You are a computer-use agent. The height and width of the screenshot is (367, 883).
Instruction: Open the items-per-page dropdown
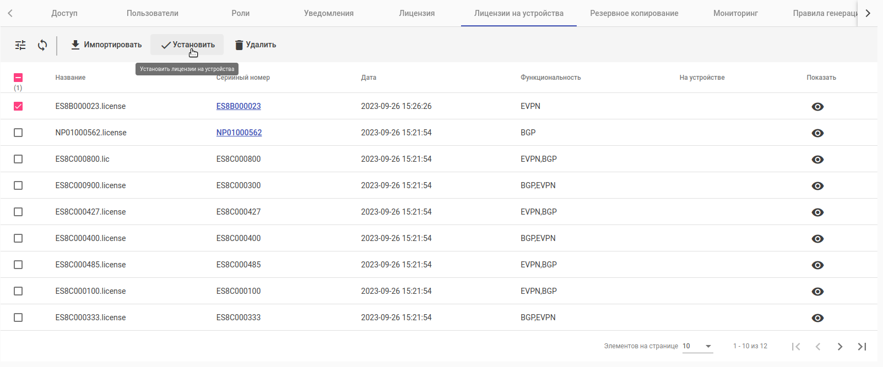tap(697, 346)
